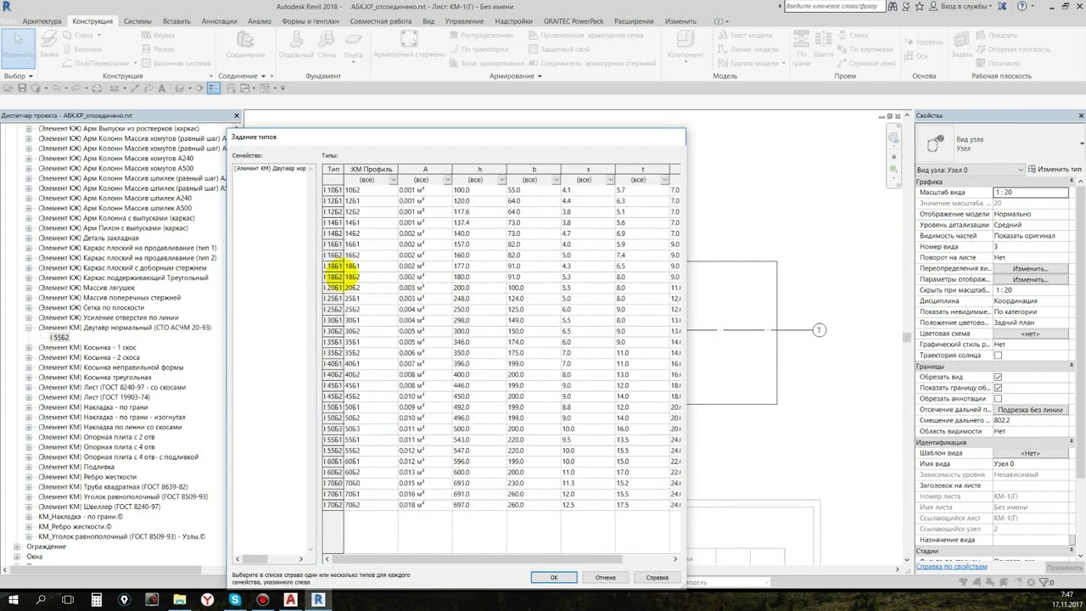The height and width of the screenshot is (611, 1086).
Task: Open the filter dropdown under column t
Action: 664,180
